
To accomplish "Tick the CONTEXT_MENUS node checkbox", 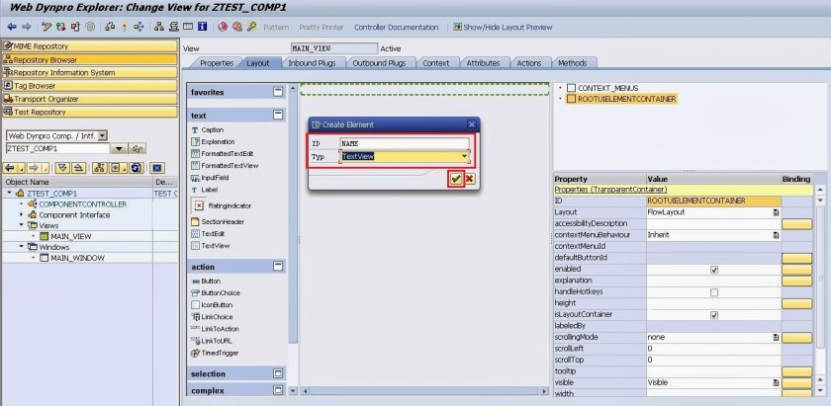I will (571, 88).
